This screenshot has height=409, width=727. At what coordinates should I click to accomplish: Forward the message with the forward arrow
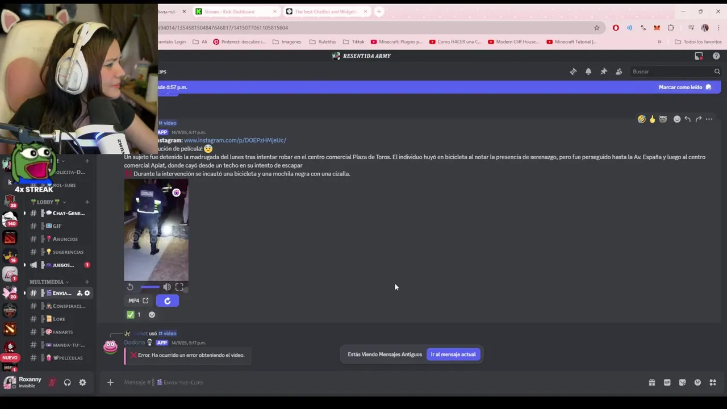tap(699, 119)
